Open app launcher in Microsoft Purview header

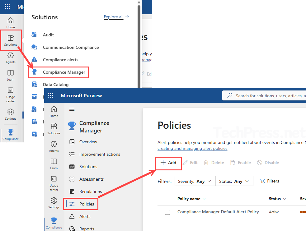(50, 95)
